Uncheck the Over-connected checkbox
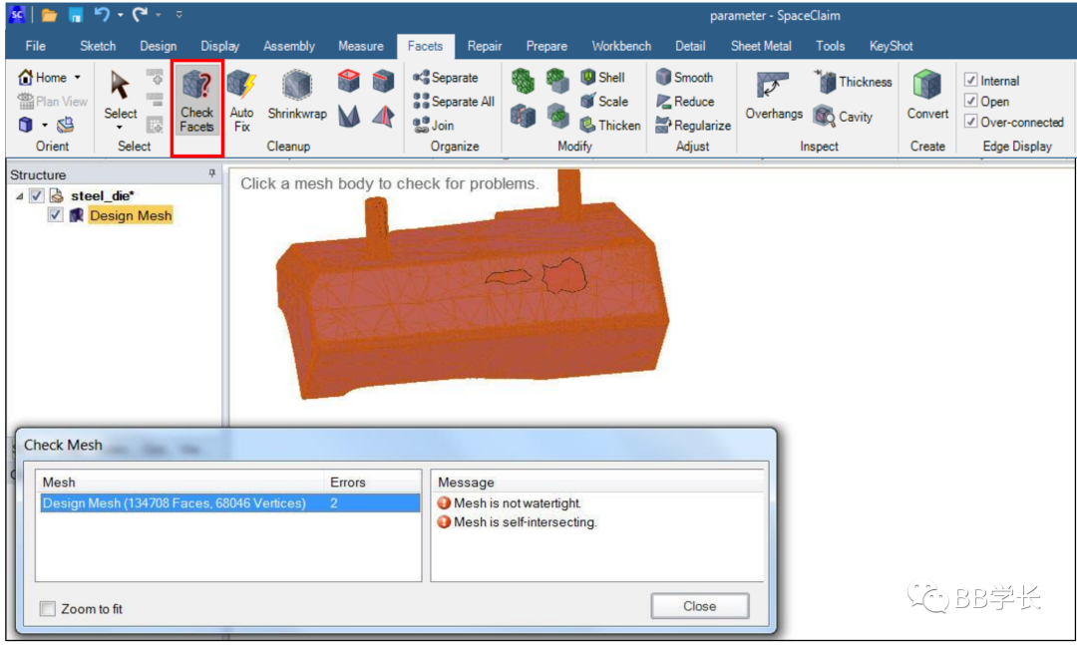1077x645 pixels. [970, 122]
